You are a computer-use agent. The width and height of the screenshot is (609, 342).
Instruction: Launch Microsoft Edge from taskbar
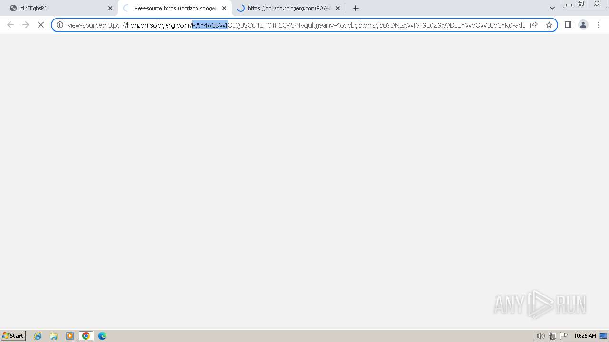coord(102,336)
